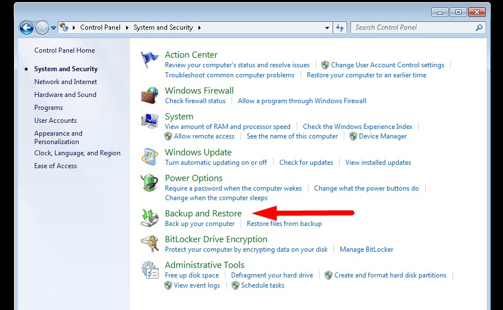Click the BitLocker Drive Encryption keys icon
This screenshot has height=310, width=503.
pos(150,244)
